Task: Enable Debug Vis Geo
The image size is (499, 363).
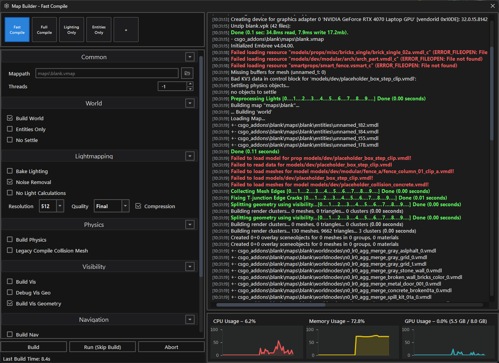Action: 10,293
